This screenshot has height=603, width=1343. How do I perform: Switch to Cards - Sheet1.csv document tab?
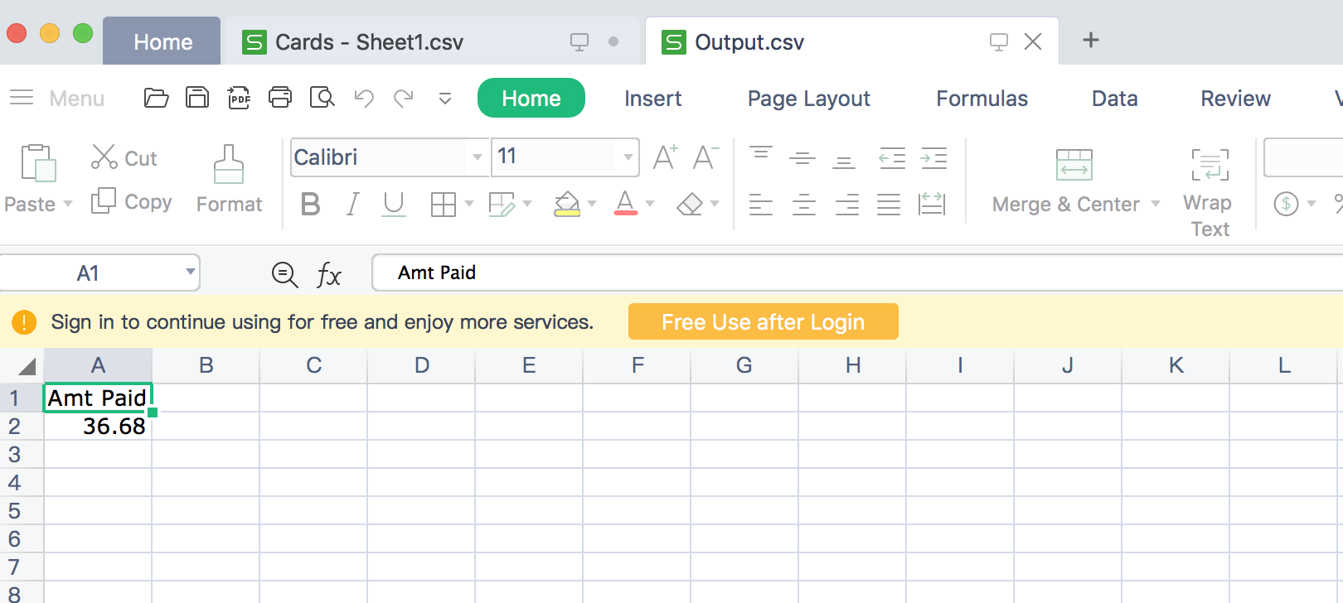[433, 41]
